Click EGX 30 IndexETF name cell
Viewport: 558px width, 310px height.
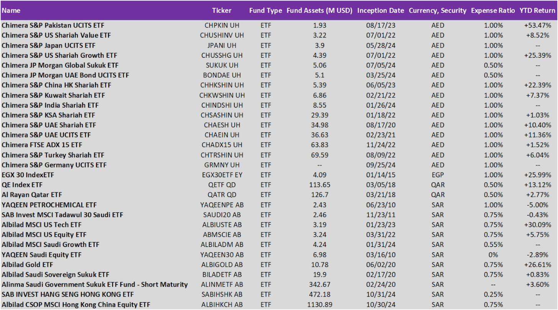coord(28,175)
